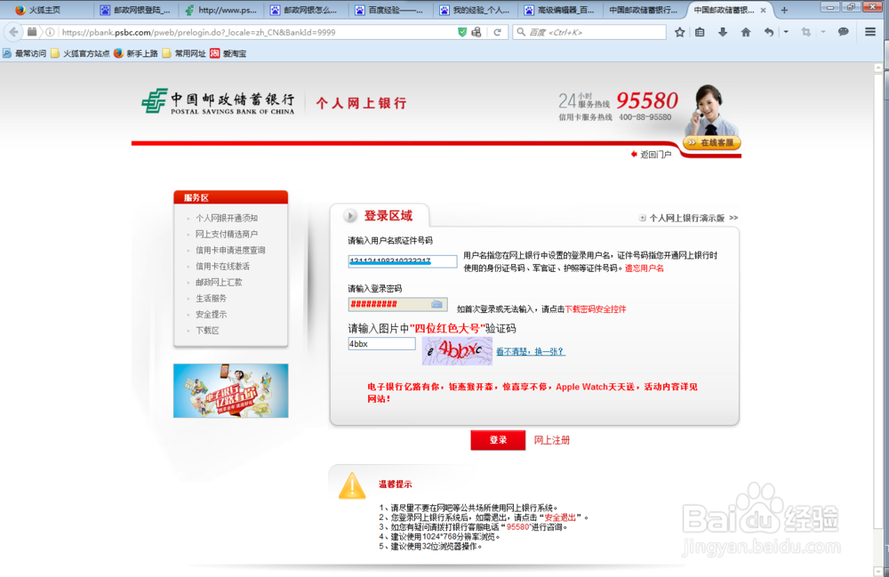The height and width of the screenshot is (577, 889).
Task: Open 信用卡申请进度查询 link
Action: click(x=230, y=250)
